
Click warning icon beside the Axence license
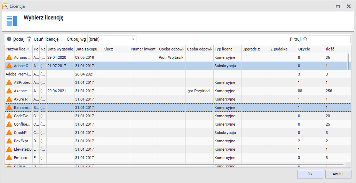pos(9,91)
